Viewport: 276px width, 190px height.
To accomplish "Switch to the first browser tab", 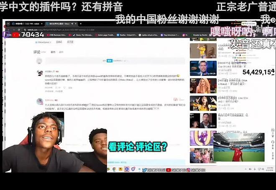I will point(26,24).
